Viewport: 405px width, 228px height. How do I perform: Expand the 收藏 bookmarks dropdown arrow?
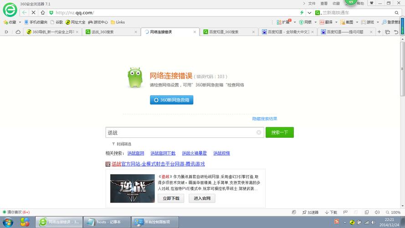(20, 22)
